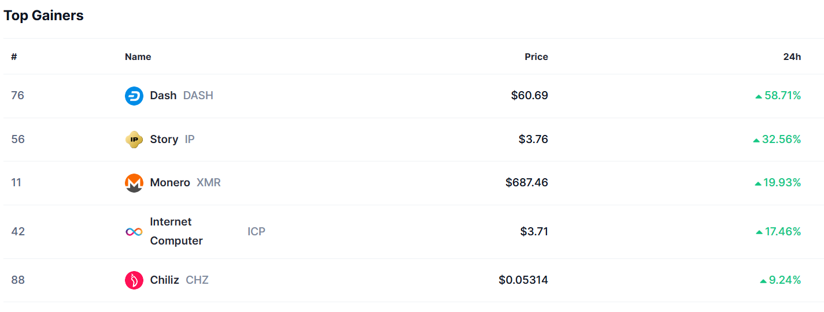
Task: Sort by the Name column header
Action: coord(138,57)
